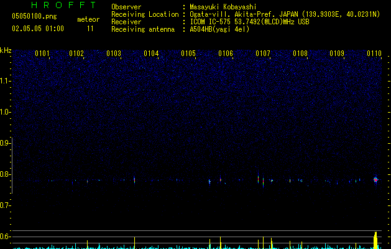Click the timestamp 02.05.05 01:00
The width and height of the screenshot is (391, 249).
pos(38,29)
